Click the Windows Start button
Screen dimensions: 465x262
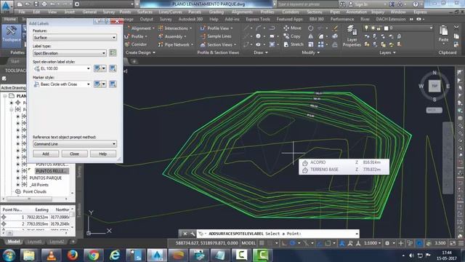point(9,255)
